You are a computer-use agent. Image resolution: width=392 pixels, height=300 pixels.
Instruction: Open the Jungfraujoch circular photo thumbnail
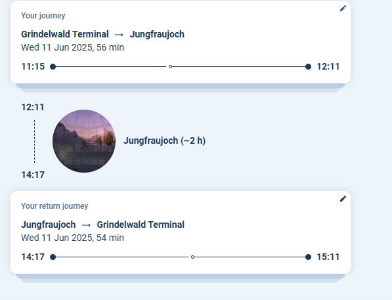pos(84,141)
